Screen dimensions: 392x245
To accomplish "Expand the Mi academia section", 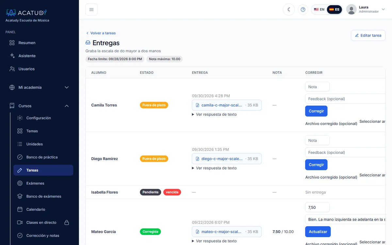I will pos(39,88).
